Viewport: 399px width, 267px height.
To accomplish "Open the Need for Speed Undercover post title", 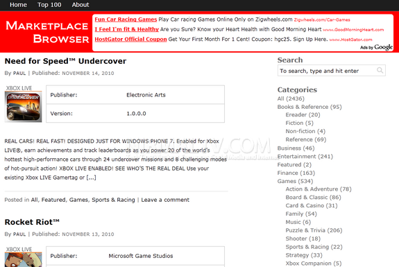I will click(65, 61).
